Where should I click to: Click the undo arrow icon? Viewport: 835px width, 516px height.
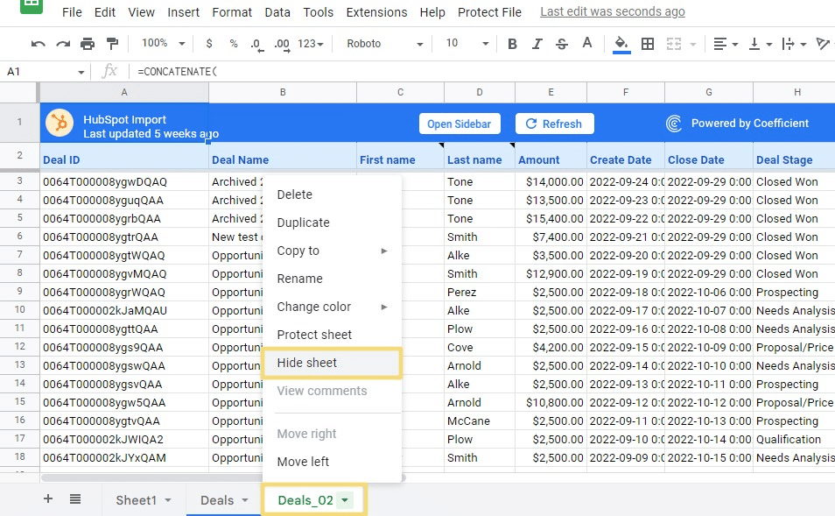click(38, 44)
